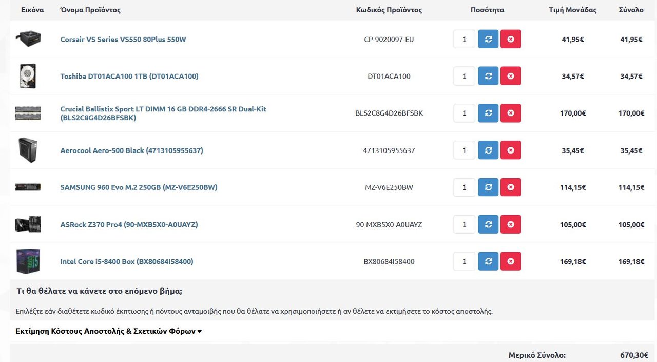Image resolution: width=657 pixels, height=362 pixels.
Task: Edit quantity field for Intel Core i5-8400
Action: 465,261
